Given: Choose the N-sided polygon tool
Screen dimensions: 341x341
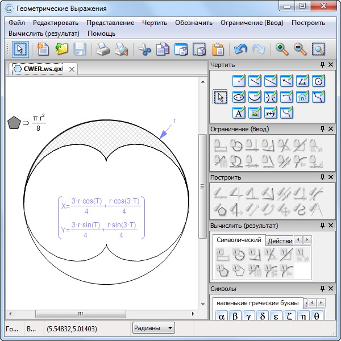Looking at the screenshot, I should (x=303, y=97).
